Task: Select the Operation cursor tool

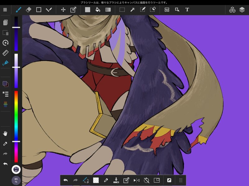Action: (177, 10)
